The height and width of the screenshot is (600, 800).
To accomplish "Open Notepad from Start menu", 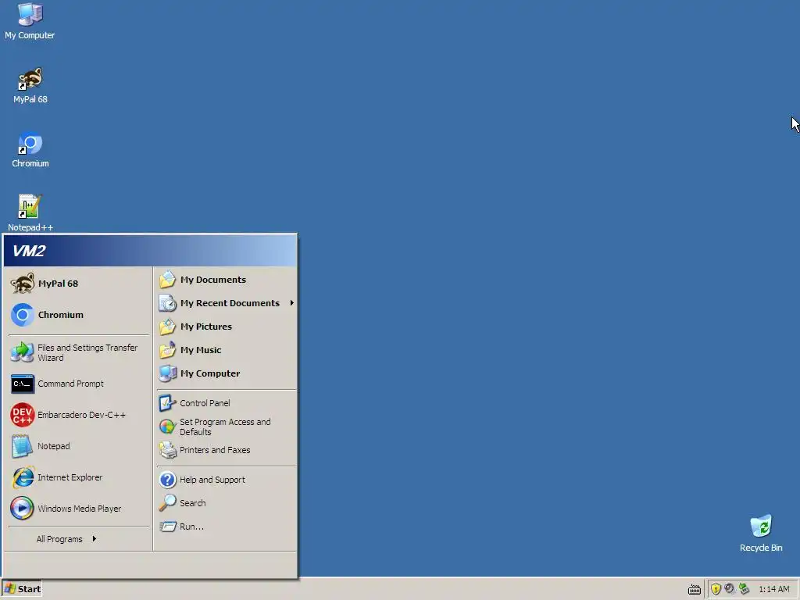I will pos(78,446).
